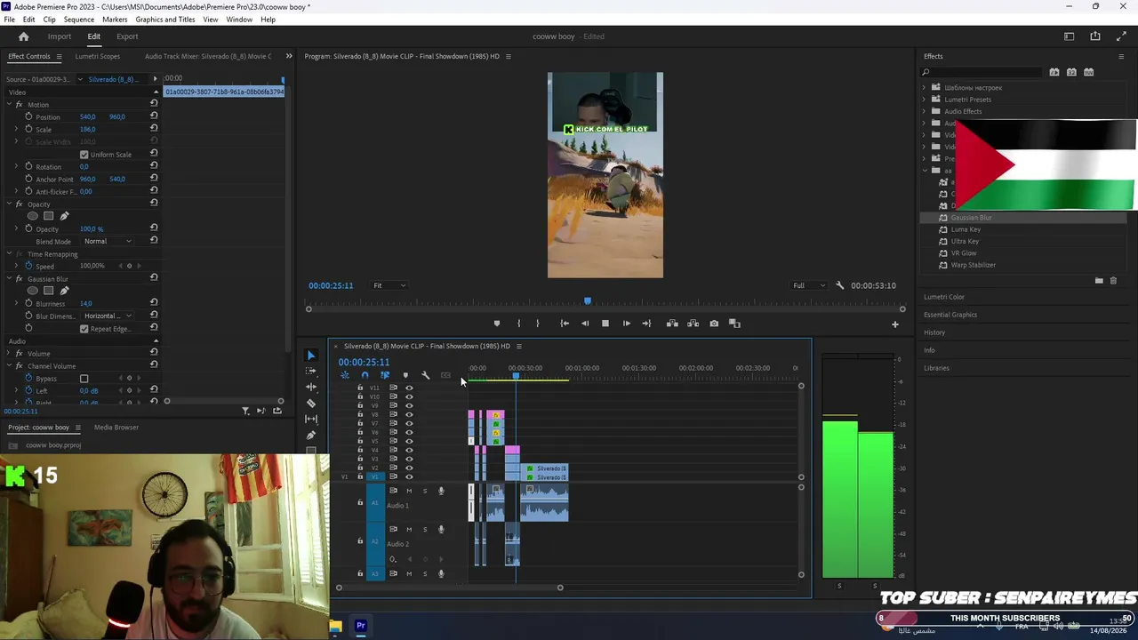1138x640 pixels.
Task: Switch to the Export workspace tab
Action: pyautogui.click(x=127, y=36)
